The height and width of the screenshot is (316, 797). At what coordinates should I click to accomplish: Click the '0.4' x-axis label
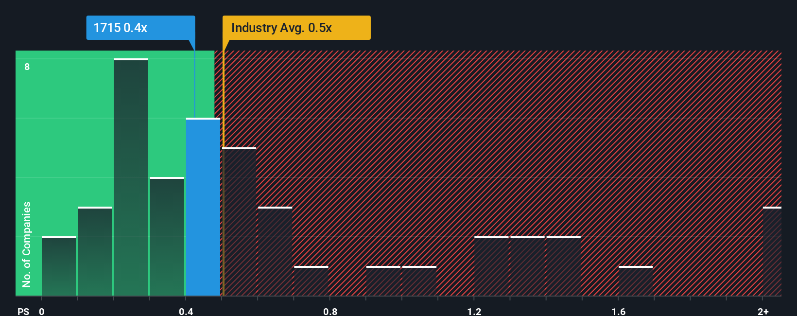(186, 311)
